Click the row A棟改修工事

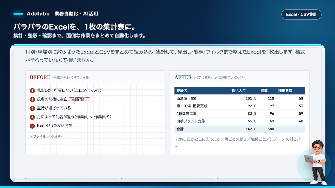point(240,113)
